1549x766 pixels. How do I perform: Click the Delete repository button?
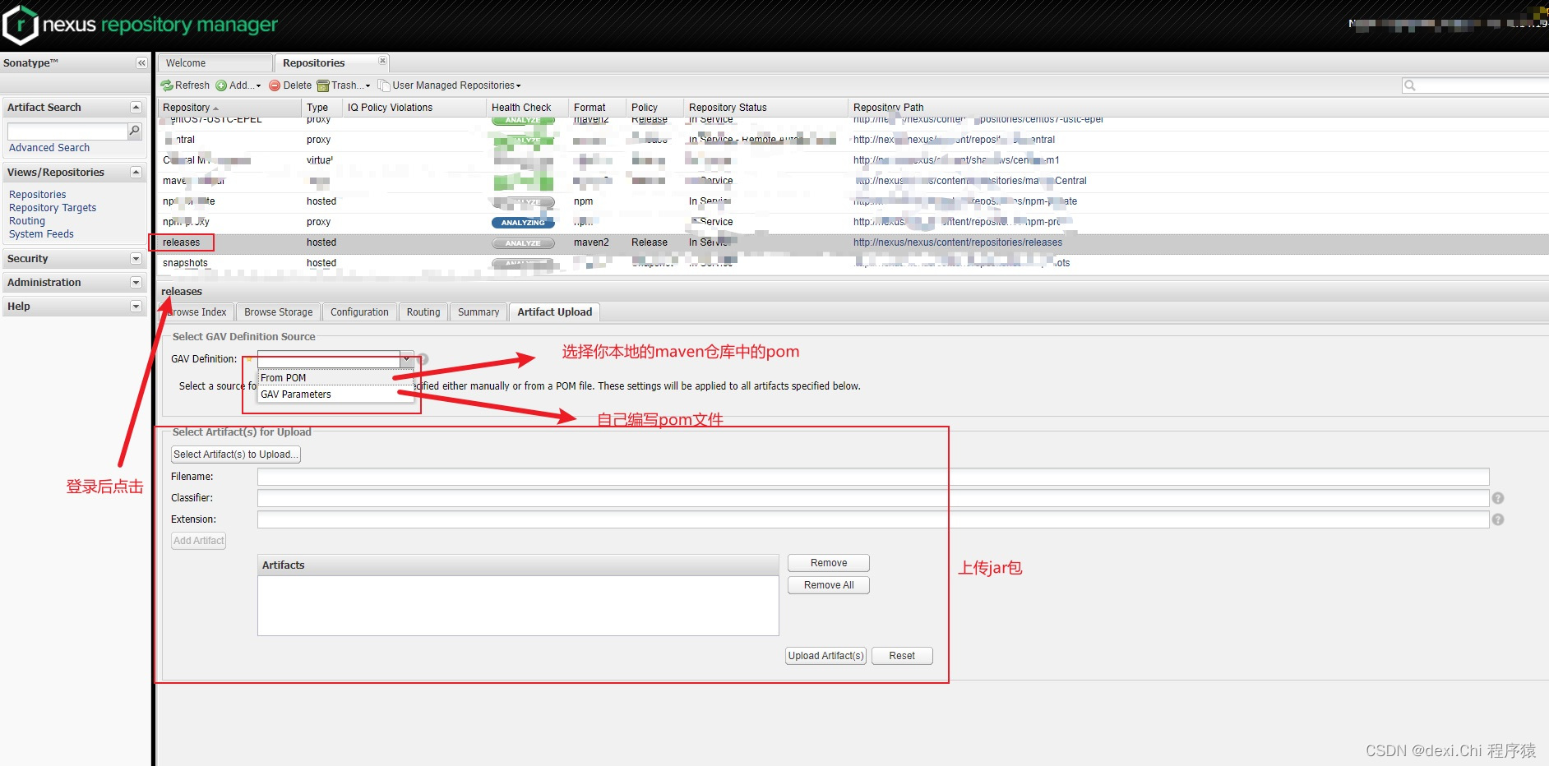coord(290,85)
